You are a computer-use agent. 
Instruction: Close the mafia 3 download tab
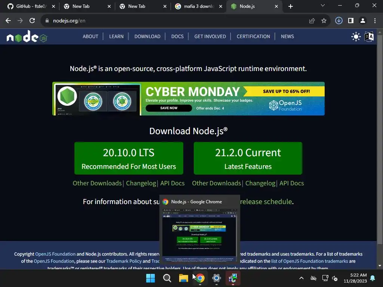[x=221, y=6]
